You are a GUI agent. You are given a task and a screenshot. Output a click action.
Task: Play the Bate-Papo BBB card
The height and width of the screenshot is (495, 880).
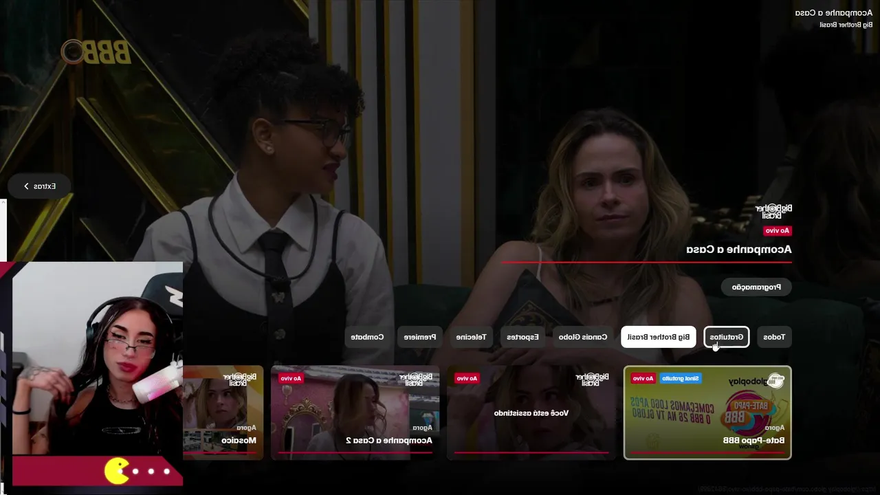tap(707, 412)
